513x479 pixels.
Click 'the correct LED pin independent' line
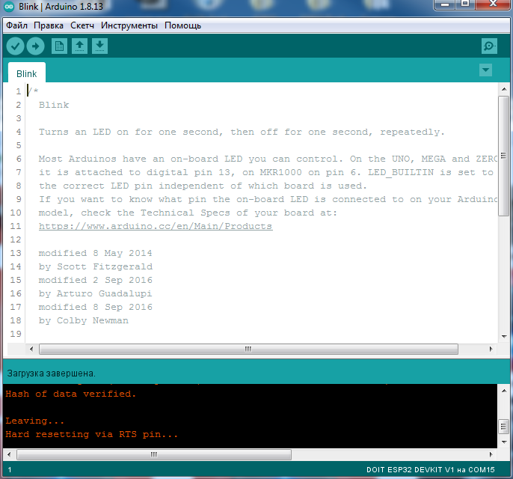click(x=203, y=186)
